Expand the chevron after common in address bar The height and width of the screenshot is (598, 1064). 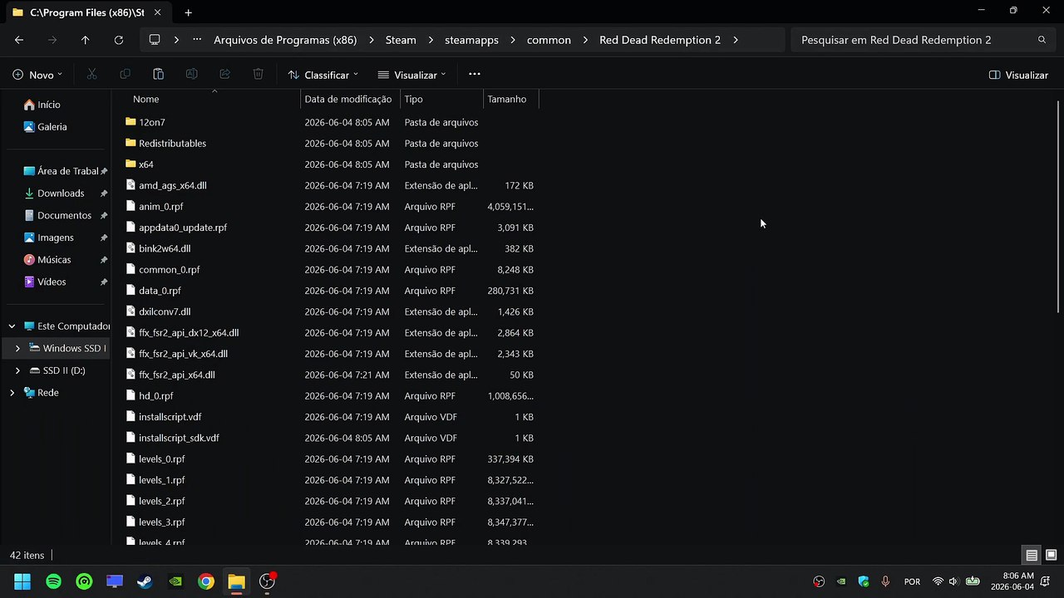585,40
